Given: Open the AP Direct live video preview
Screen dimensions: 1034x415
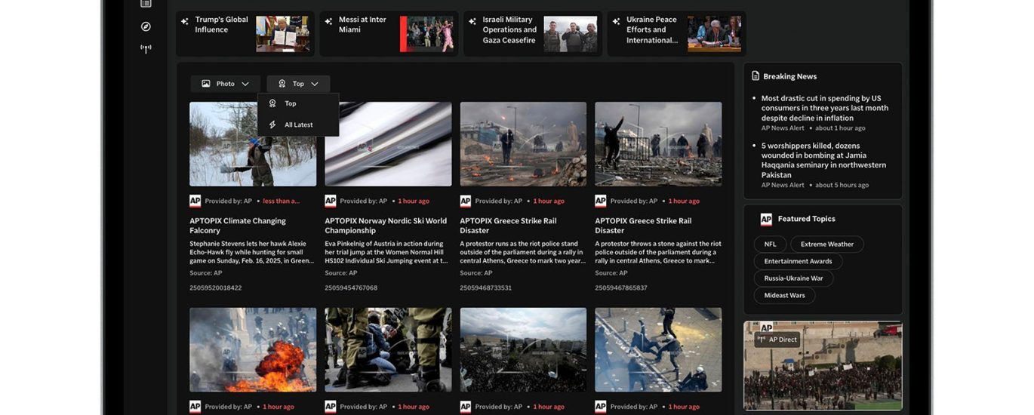Looking at the screenshot, I should click(x=823, y=366).
